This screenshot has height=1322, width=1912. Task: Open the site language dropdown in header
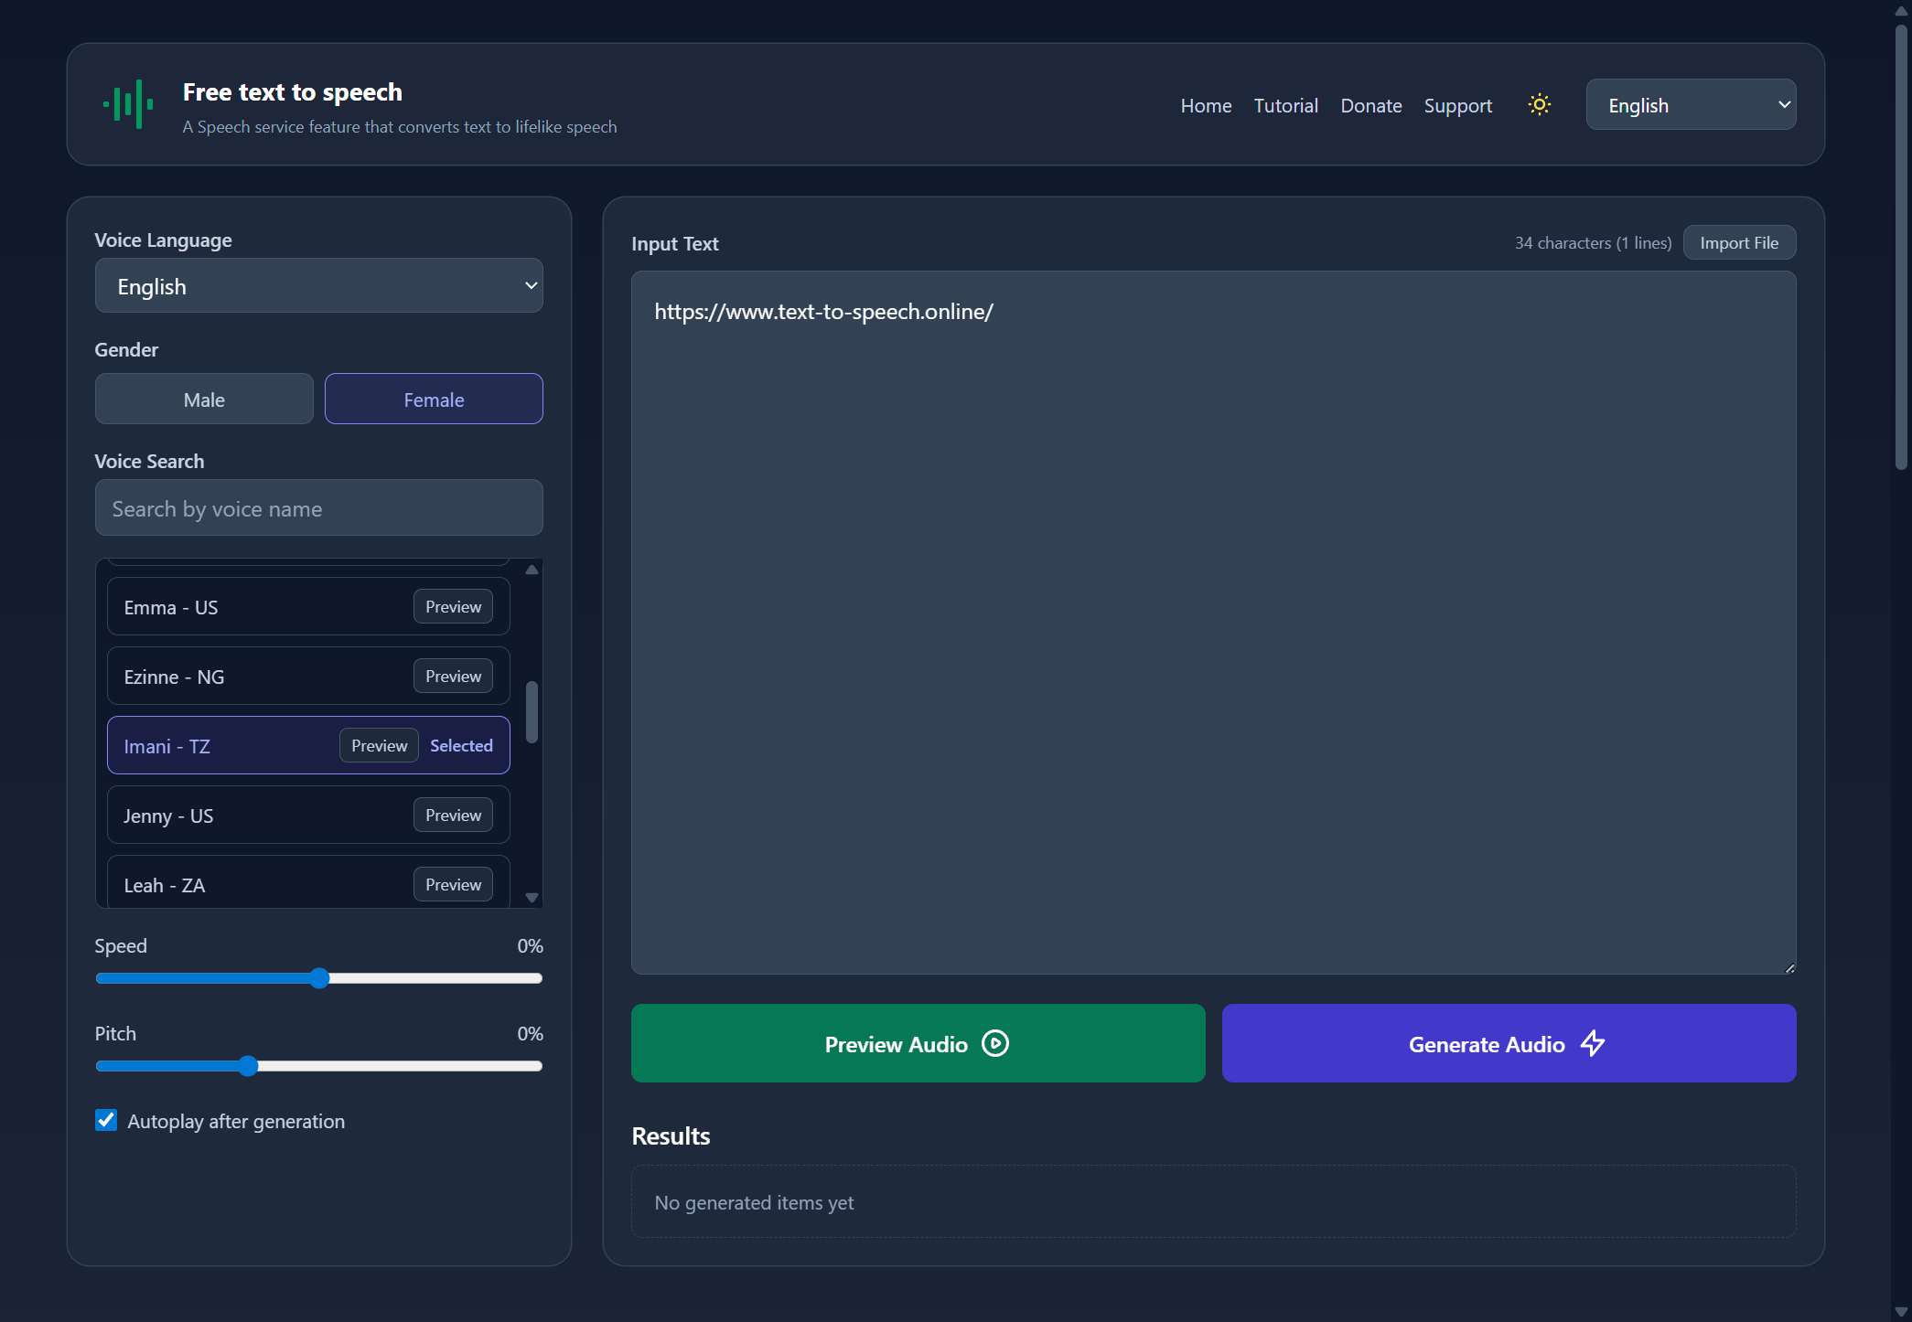[x=1691, y=104]
